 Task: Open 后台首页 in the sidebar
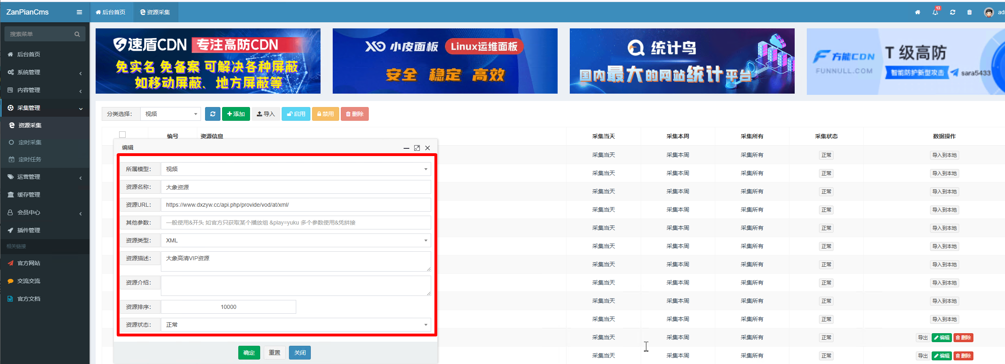[x=45, y=54]
